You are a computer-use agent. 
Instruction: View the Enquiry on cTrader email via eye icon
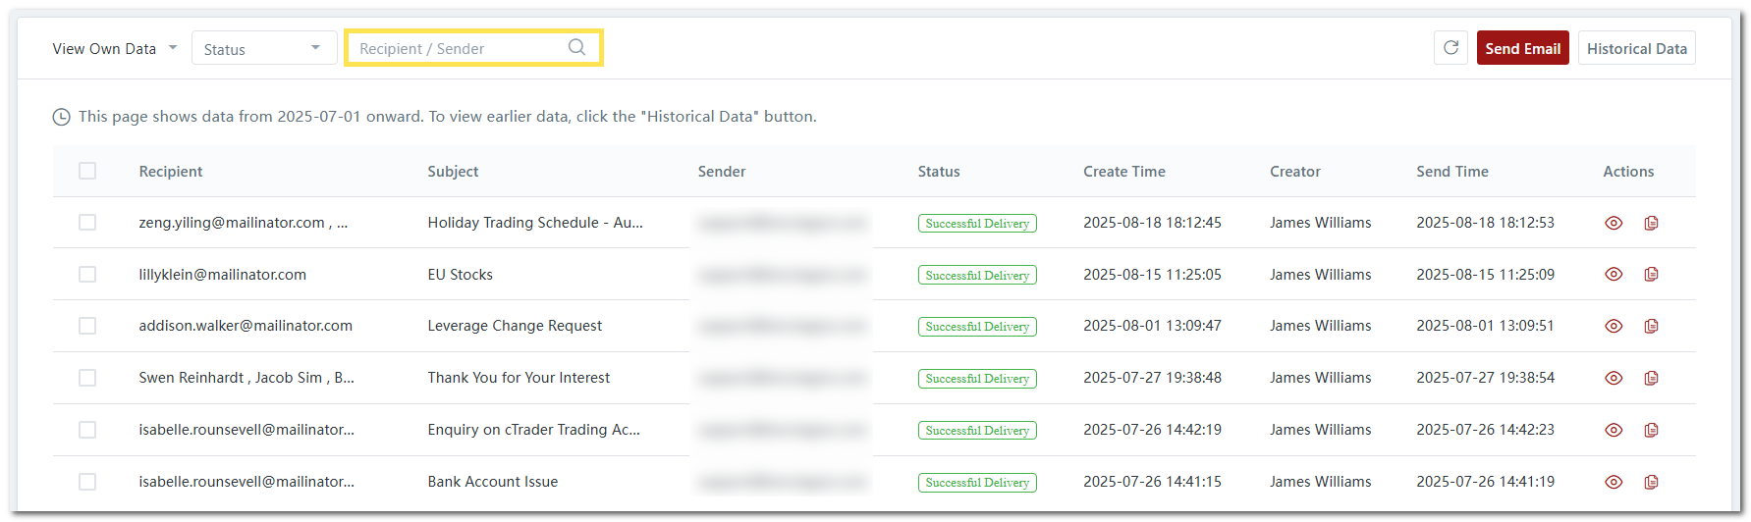[1613, 430]
